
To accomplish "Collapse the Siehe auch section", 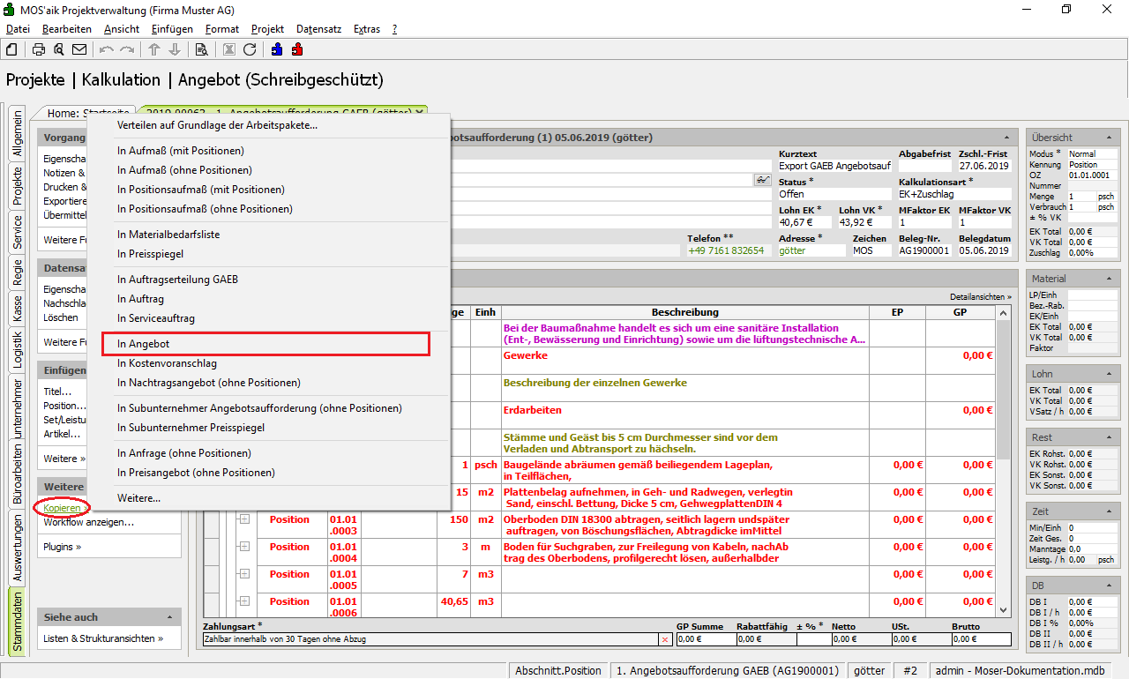I will pyautogui.click(x=170, y=617).
